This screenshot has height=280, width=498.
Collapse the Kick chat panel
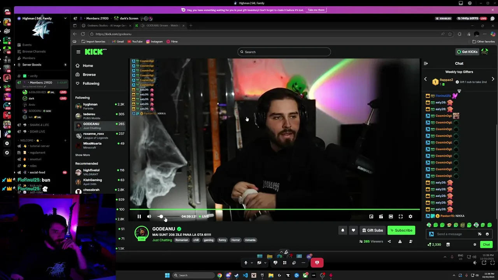point(426,63)
